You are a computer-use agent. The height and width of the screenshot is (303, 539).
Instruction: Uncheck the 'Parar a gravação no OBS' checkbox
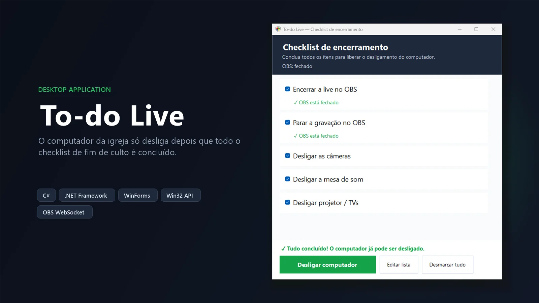tap(287, 123)
